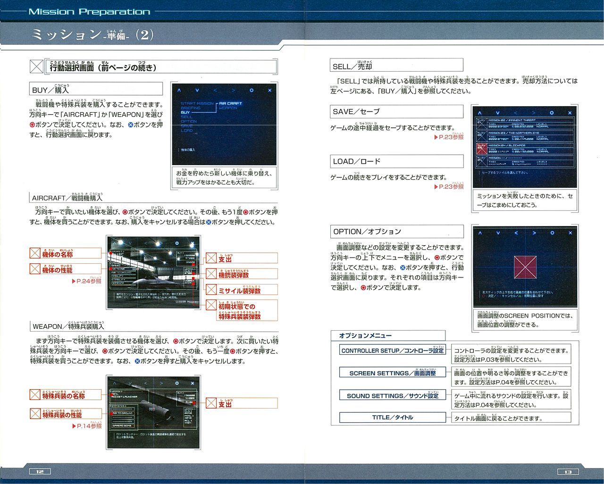The width and height of the screenshot is (604, 484).
Task: Follow the P.23参照 reference under LOAD
Action: [x=449, y=187]
